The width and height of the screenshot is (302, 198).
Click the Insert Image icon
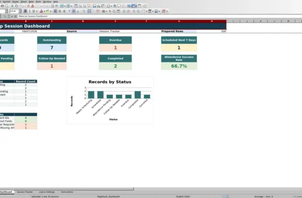click(94, 6)
